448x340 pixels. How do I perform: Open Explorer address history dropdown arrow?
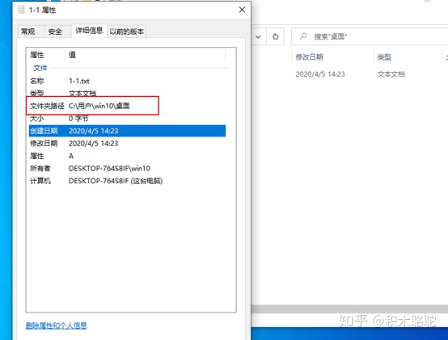point(258,36)
